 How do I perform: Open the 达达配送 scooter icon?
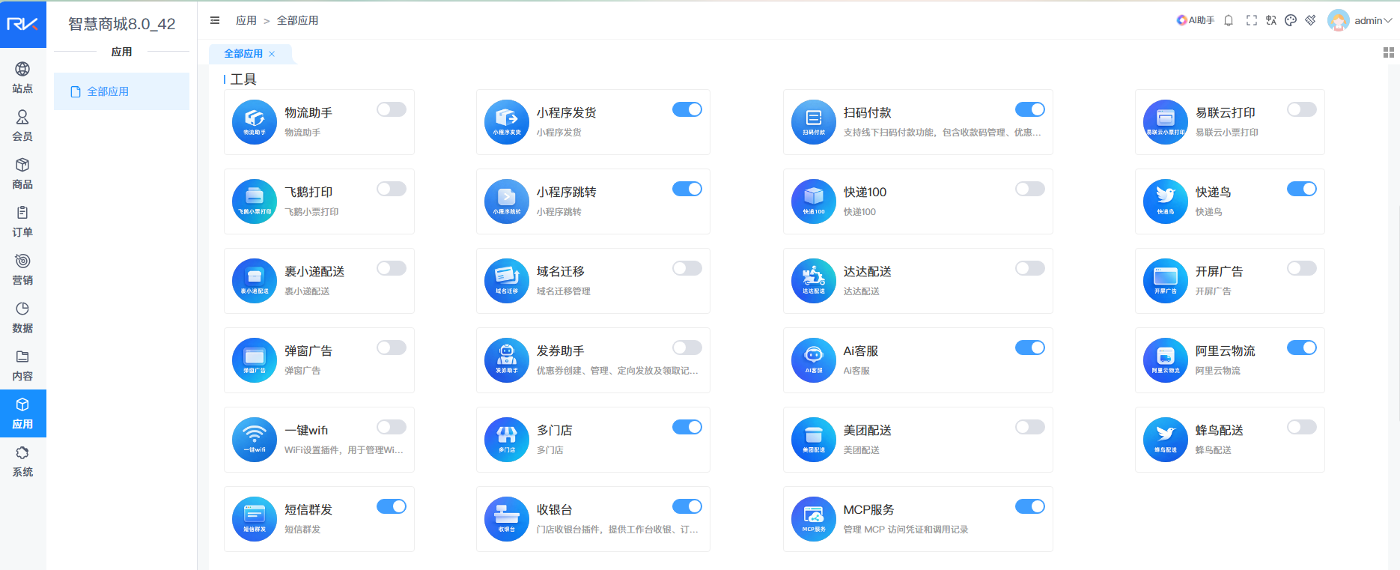pos(814,281)
